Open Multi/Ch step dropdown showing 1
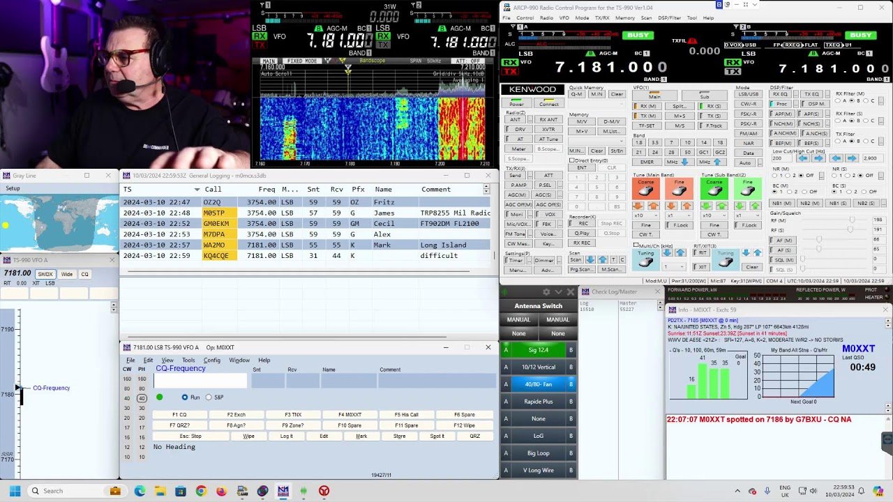893x502 pixels. (674, 266)
